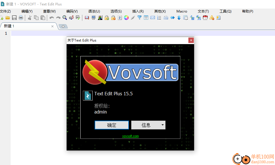Image resolution: width=275 pixels, height=165 pixels.
Task: Open a file with the folder icon
Action: pyautogui.click(x=7, y=18)
